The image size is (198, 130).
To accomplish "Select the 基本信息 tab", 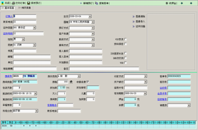I will (x=8, y=8).
